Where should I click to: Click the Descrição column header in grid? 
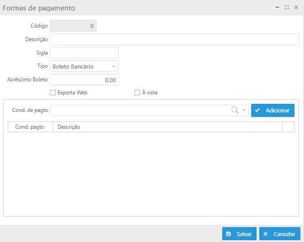pyautogui.click(x=167, y=127)
